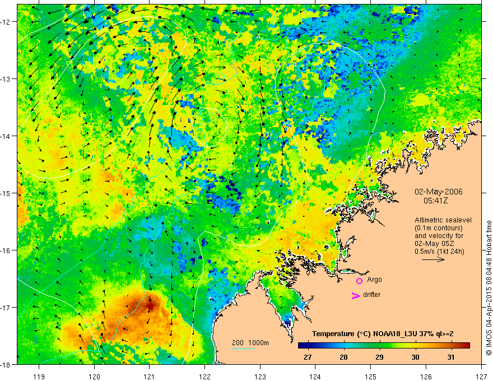Click colorbar tick label "29"
This screenshot has width=493, height=381.
[379, 357]
